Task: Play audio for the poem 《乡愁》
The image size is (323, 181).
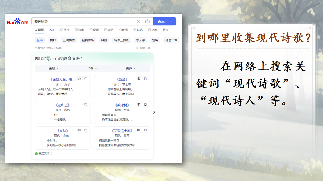Action: tap(79, 130)
